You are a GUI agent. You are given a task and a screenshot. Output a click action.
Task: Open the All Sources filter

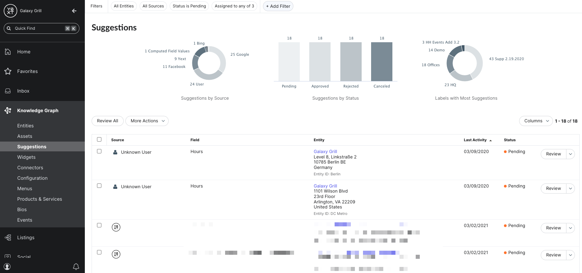[x=153, y=6]
